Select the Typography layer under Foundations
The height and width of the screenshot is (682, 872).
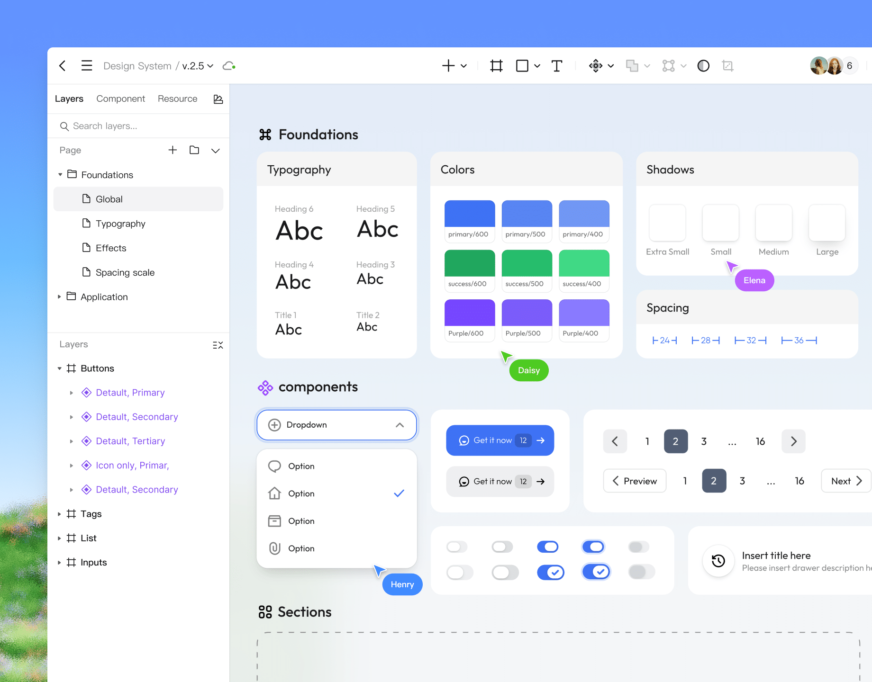pos(120,224)
